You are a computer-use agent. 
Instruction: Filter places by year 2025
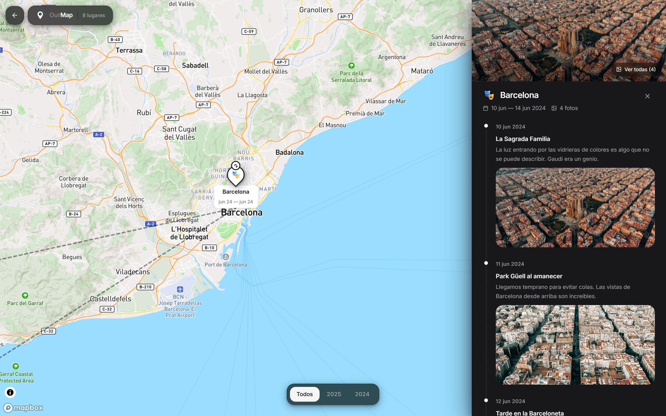click(x=334, y=394)
